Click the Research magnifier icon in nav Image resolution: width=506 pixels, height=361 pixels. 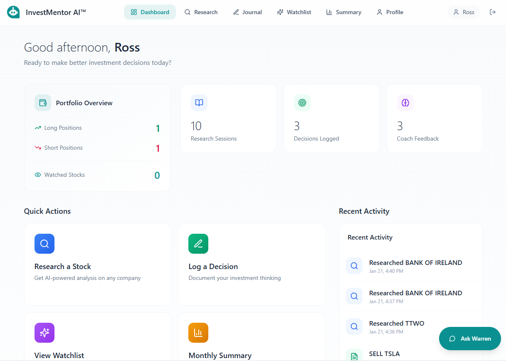[x=188, y=12]
